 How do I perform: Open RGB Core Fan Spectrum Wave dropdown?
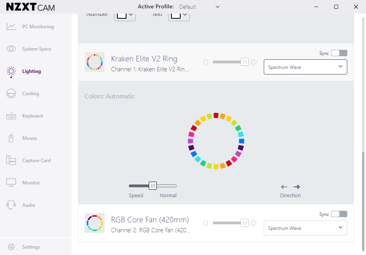(305, 228)
